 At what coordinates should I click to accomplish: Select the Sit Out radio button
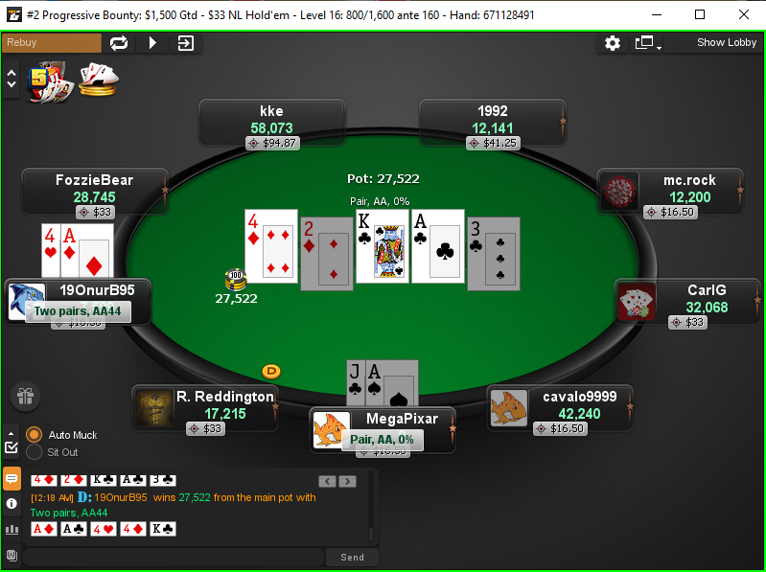tap(34, 452)
